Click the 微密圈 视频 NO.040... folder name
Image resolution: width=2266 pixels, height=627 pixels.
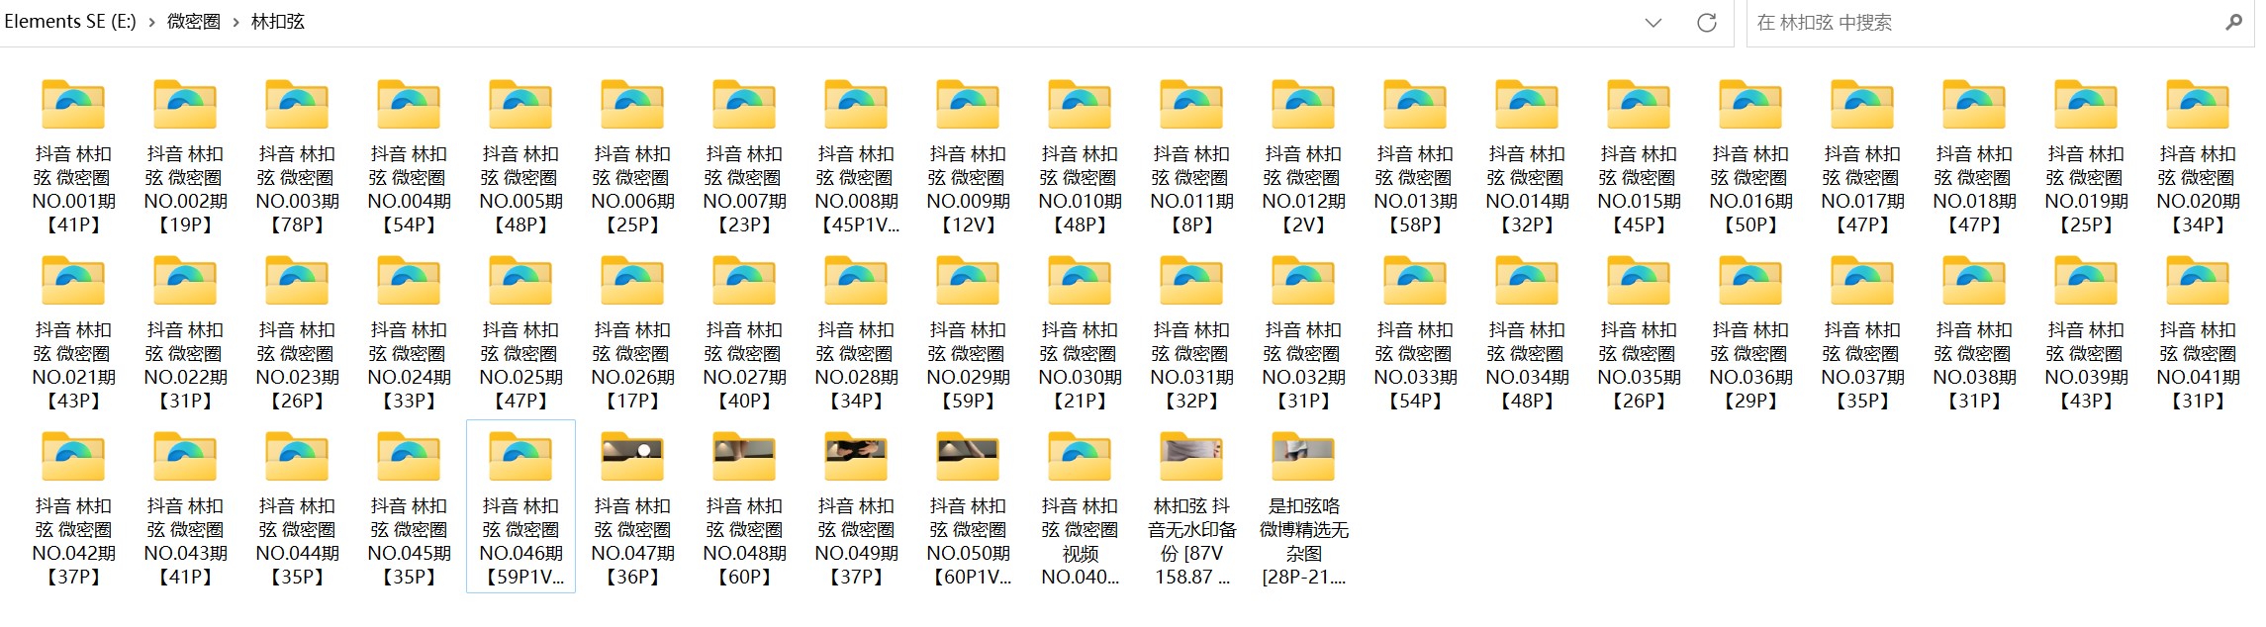coord(1081,542)
